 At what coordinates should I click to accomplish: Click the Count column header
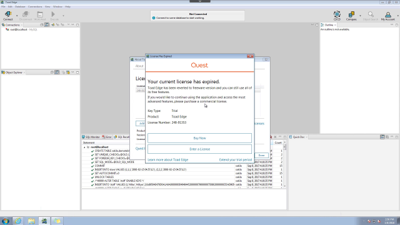pos(278,143)
